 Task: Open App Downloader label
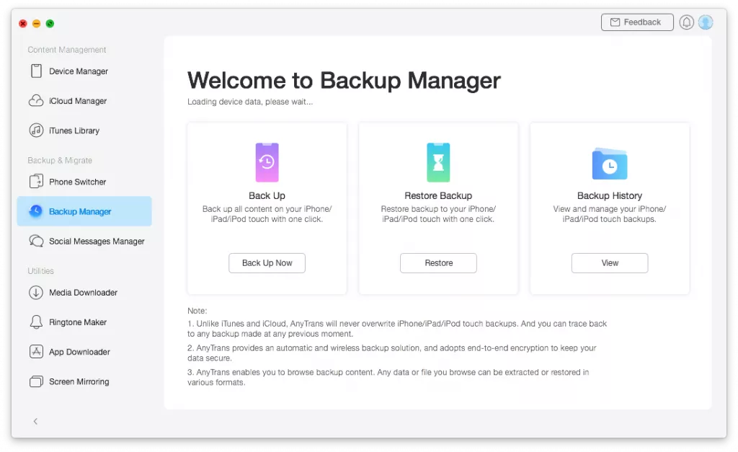pos(79,352)
